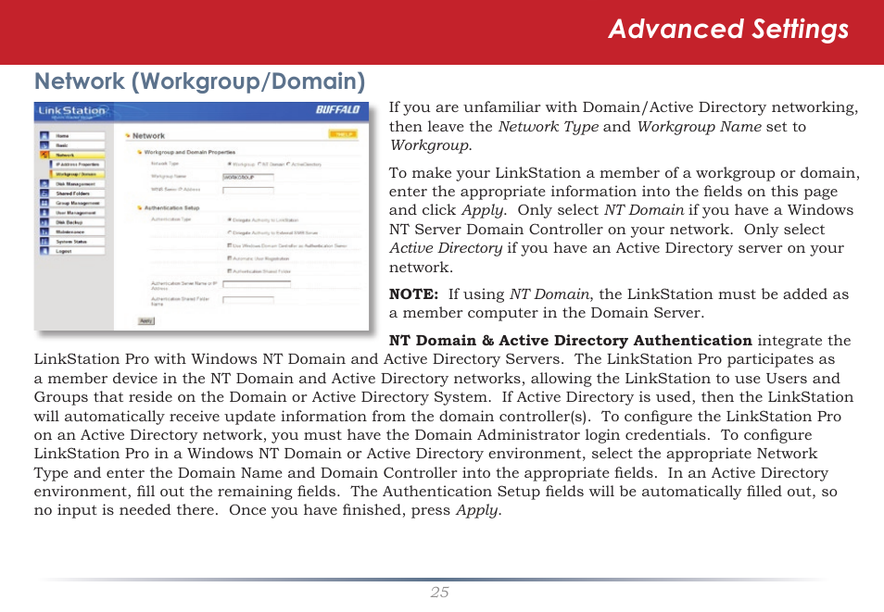This screenshot has width=884, height=612.
Task: Open the User Management menu label
Action: [x=78, y=212]
